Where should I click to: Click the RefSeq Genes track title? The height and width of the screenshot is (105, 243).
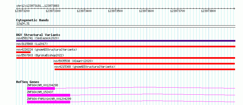pos(28,82)
